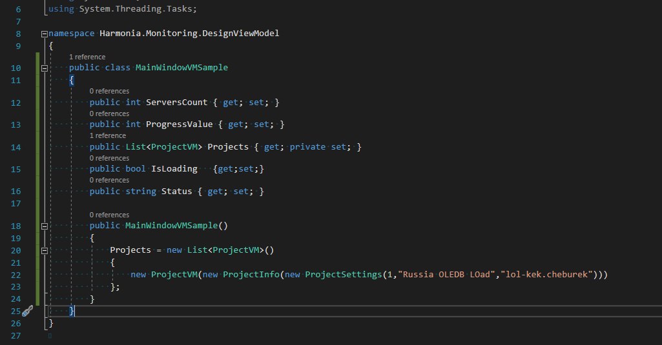Click the string "lol-kek.cheburek"
The width and height of the screenshot is (662, 345).
click(x=546, y=275)
